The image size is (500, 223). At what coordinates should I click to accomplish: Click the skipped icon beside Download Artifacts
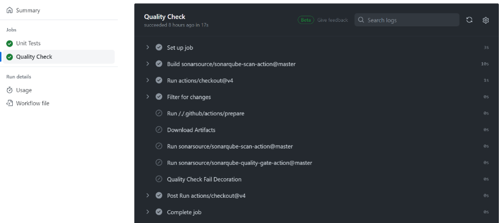(x=159, y=130)
